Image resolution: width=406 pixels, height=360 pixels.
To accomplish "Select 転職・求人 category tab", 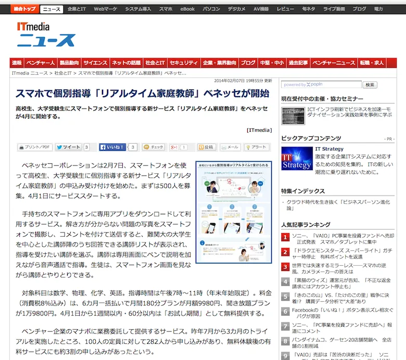I will (372, 63).
